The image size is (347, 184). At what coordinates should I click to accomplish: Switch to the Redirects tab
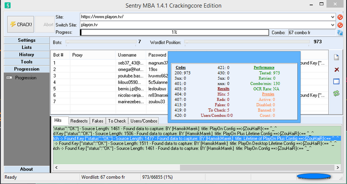(x=79, y=121)
